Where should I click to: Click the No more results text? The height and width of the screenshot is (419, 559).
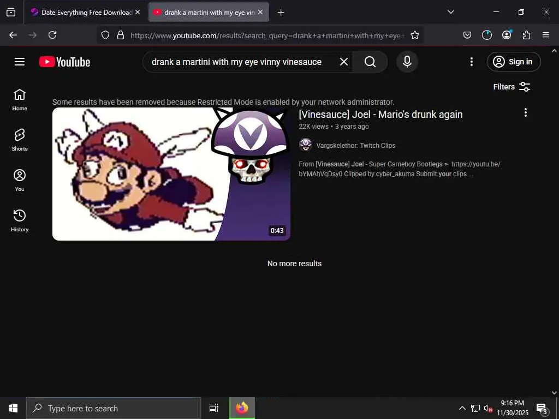(294, 264)
